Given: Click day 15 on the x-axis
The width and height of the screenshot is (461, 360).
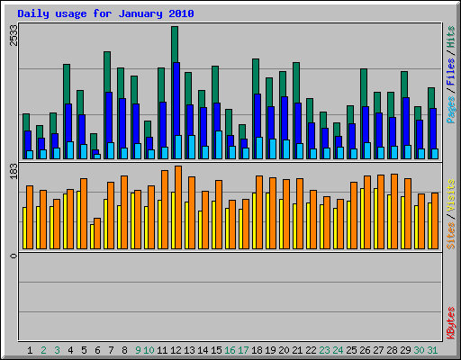Looking at the screenshot, I should point(216,350).
